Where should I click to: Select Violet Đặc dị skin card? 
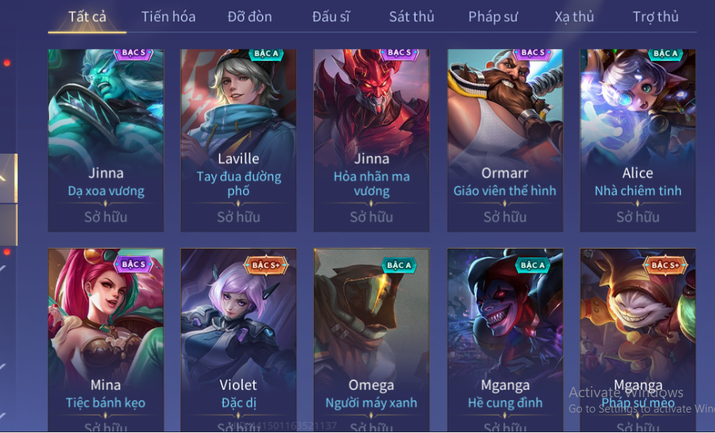239,340
